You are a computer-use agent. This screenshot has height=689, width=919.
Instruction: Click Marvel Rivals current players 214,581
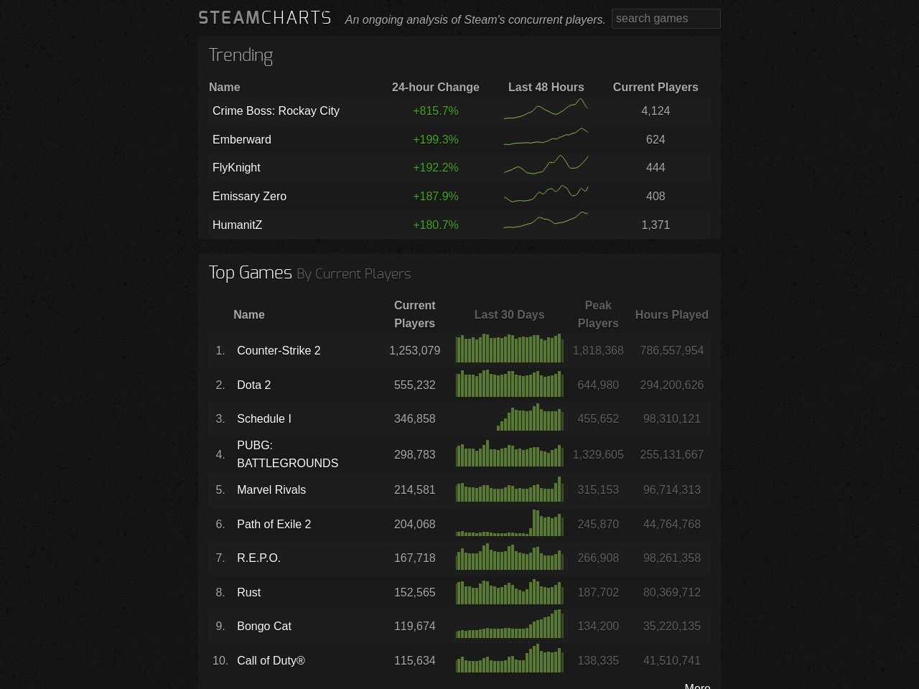click(x=414, y=489)
